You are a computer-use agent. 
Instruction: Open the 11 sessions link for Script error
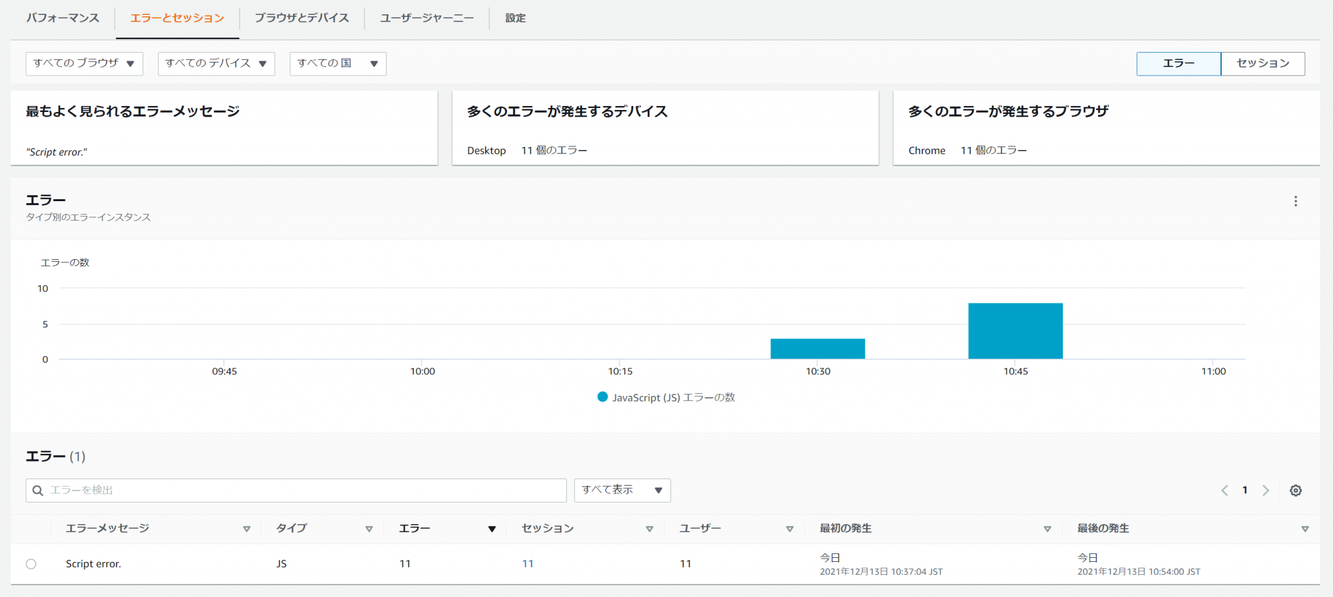click(528, 564)
